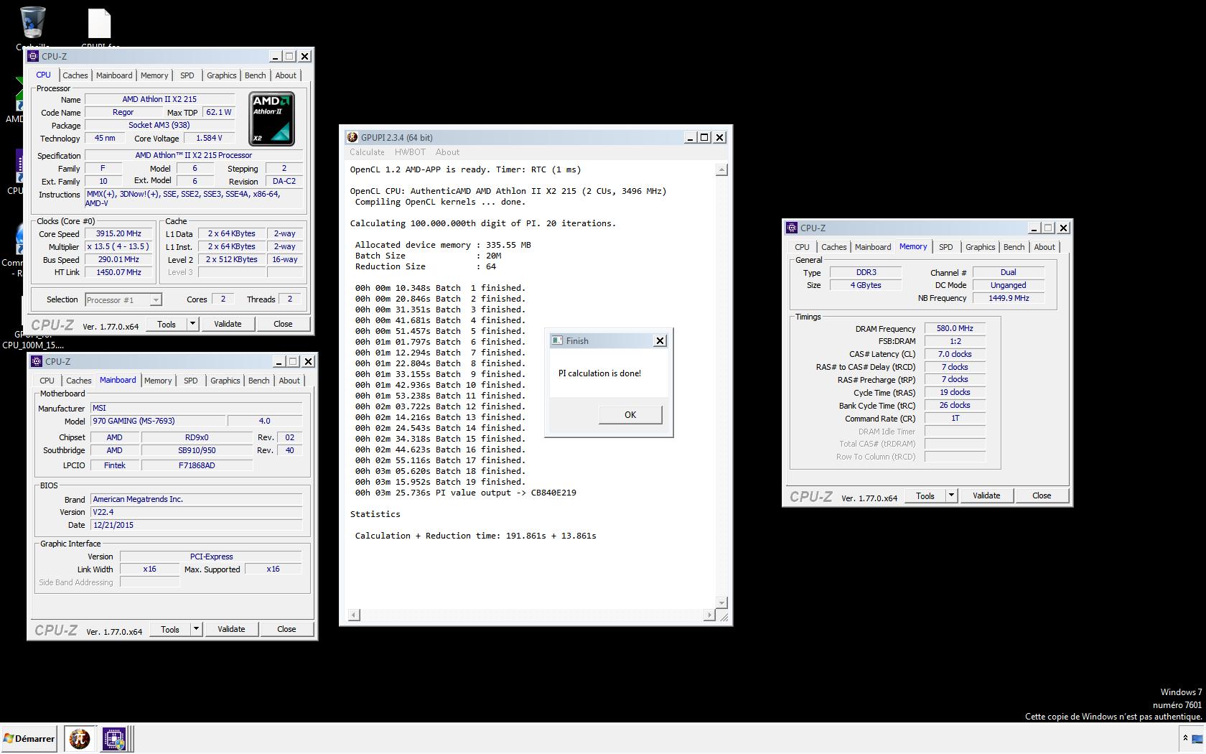The image size is (1206, 754).
Task: Click the AMD Athlon II processor logo
Action: point(271,118)
